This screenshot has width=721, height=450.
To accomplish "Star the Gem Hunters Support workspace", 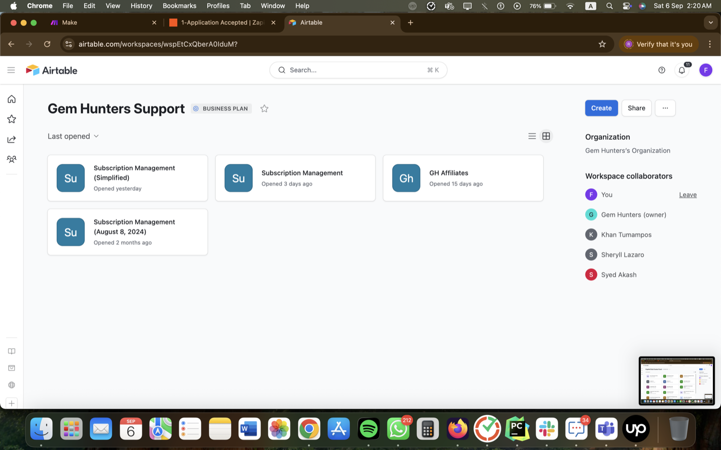I will (264, 109).
